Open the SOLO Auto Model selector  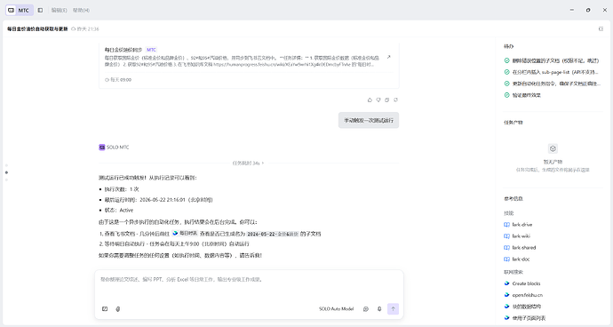click(x=336, y=309)
